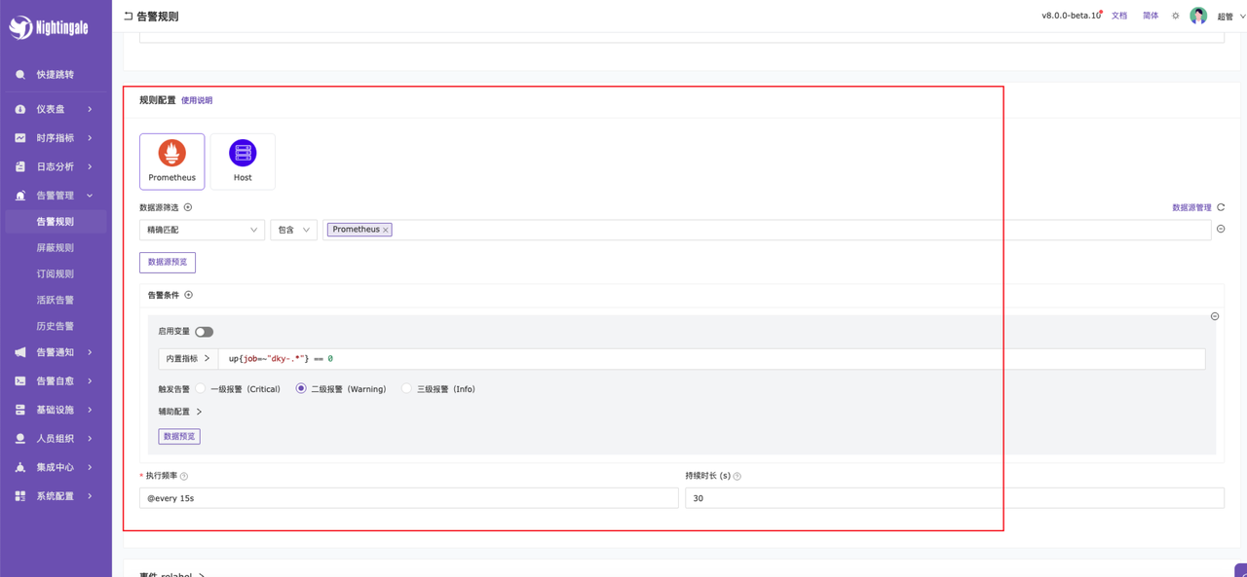
Task: Open the 使用说明 link
Action: point(197,100)
